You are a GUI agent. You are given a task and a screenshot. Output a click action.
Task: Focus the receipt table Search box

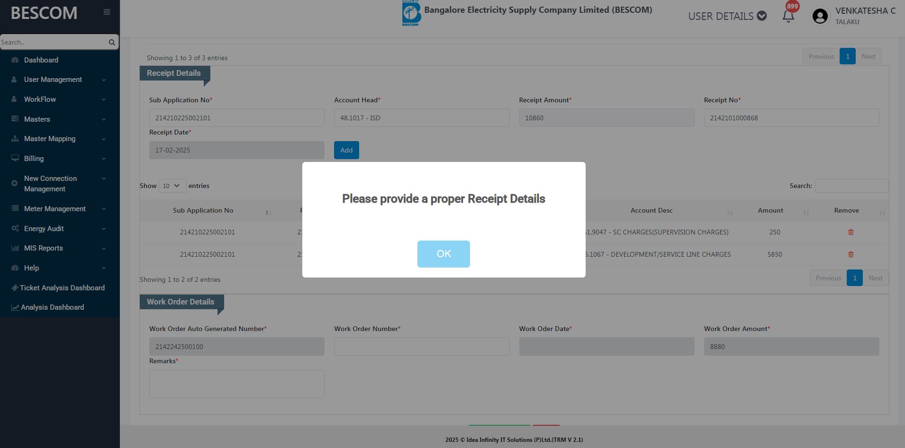pyautogui.click(x=851, y=186)
